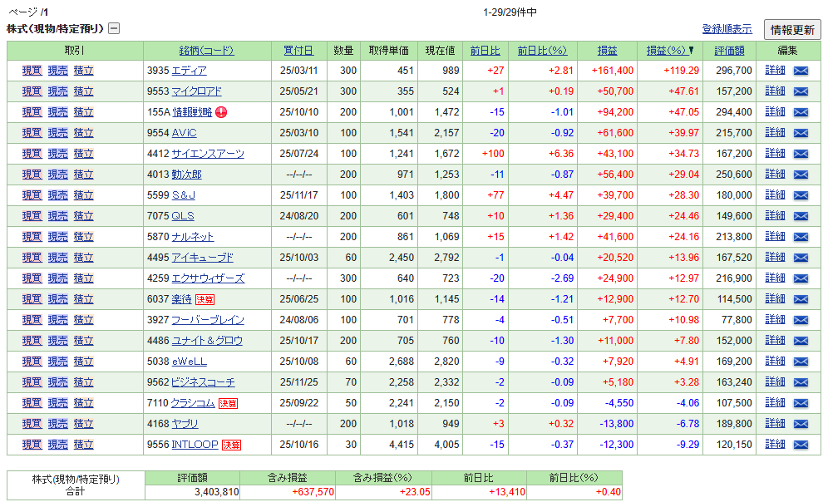828x502 pixels.
Task: Click the envelope icon for INTLOOP
Action: (x=801, y=445)
